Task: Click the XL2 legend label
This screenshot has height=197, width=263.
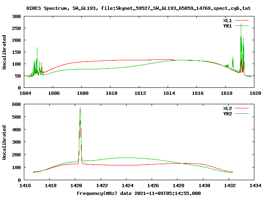Action: click(x=227, y=108)
